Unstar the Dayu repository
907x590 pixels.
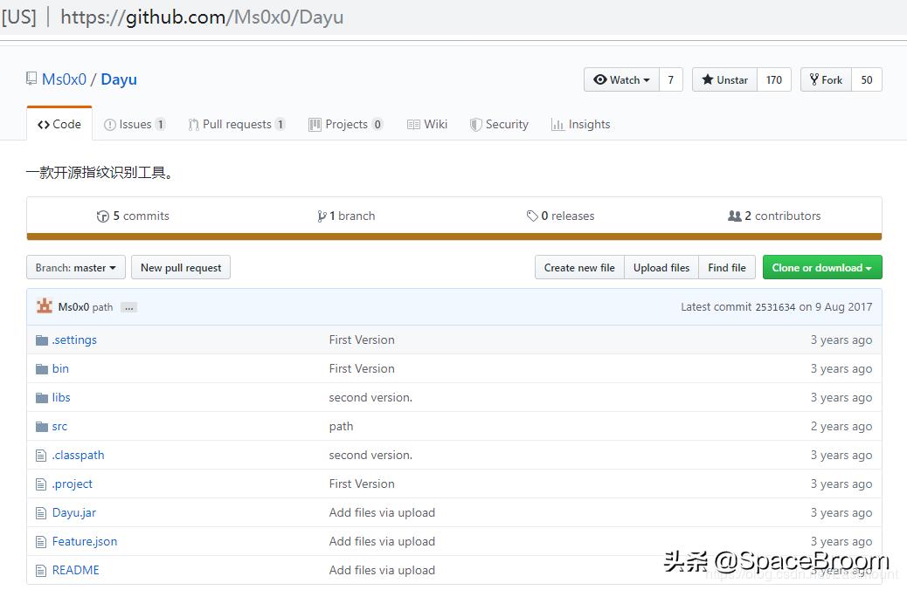point(726,79)
